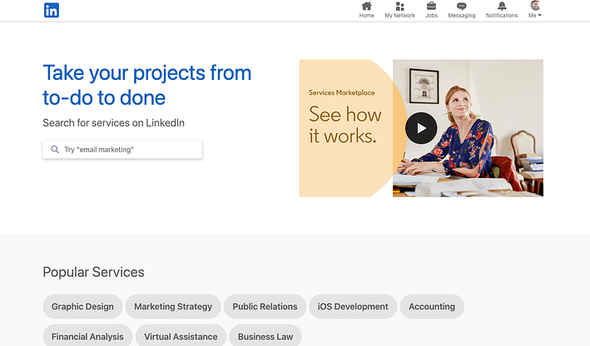Select the Marketing Strategy service chip
Viewport: 590px width, 346px height.
[173, 306]
